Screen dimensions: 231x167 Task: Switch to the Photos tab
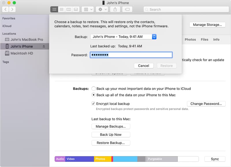pyautogui.click(x=190, y=40)
